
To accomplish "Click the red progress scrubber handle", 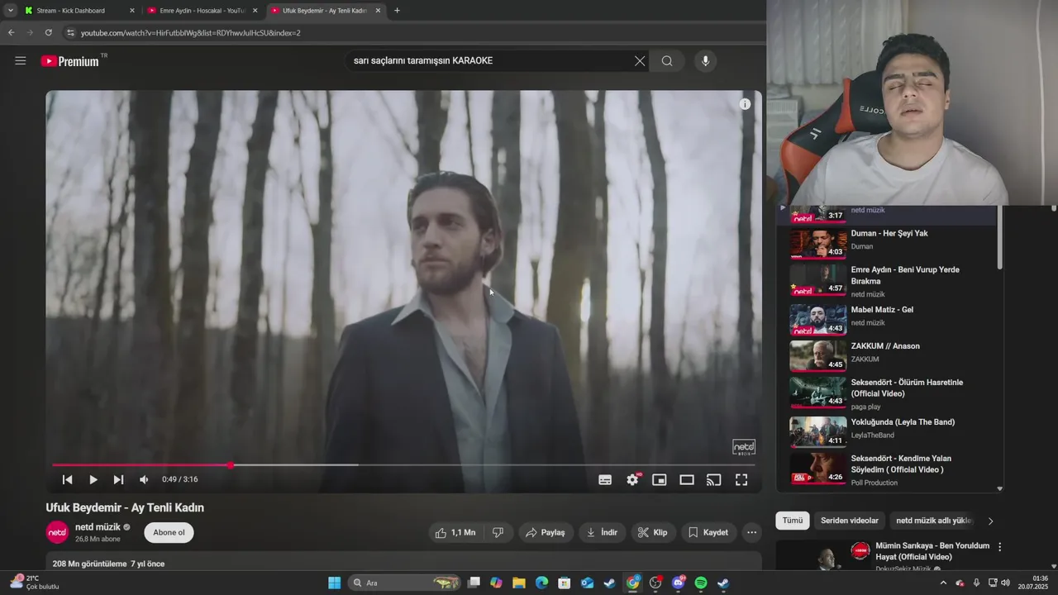I will pos(231,465).
